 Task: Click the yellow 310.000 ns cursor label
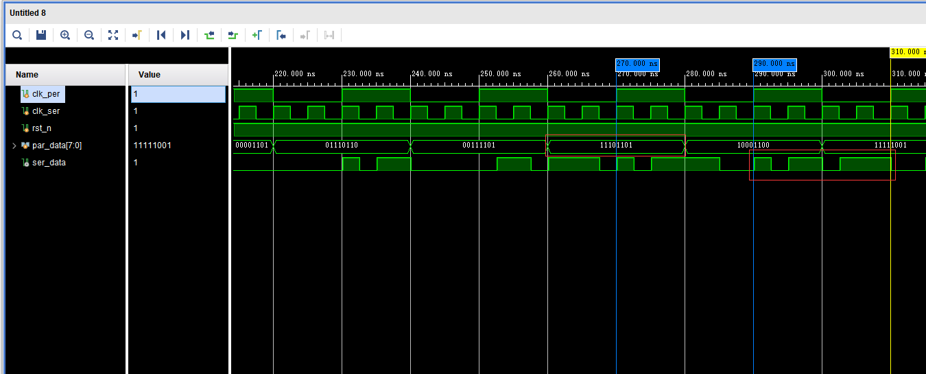click(907, 52)
